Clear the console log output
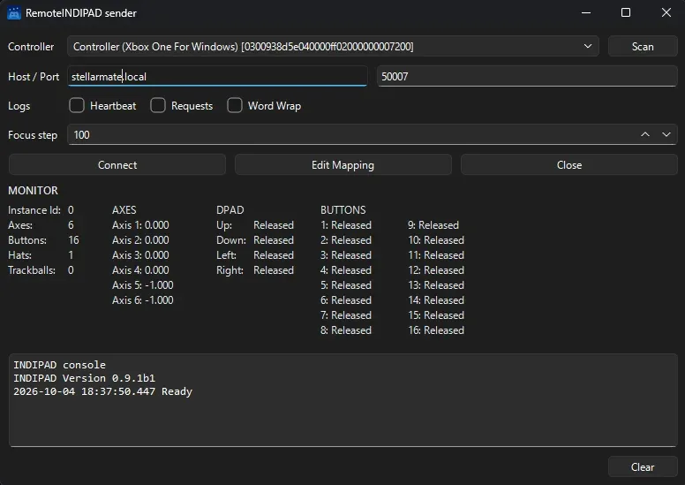The height and width of the screenshot is (485, 685). coord(643,467)
